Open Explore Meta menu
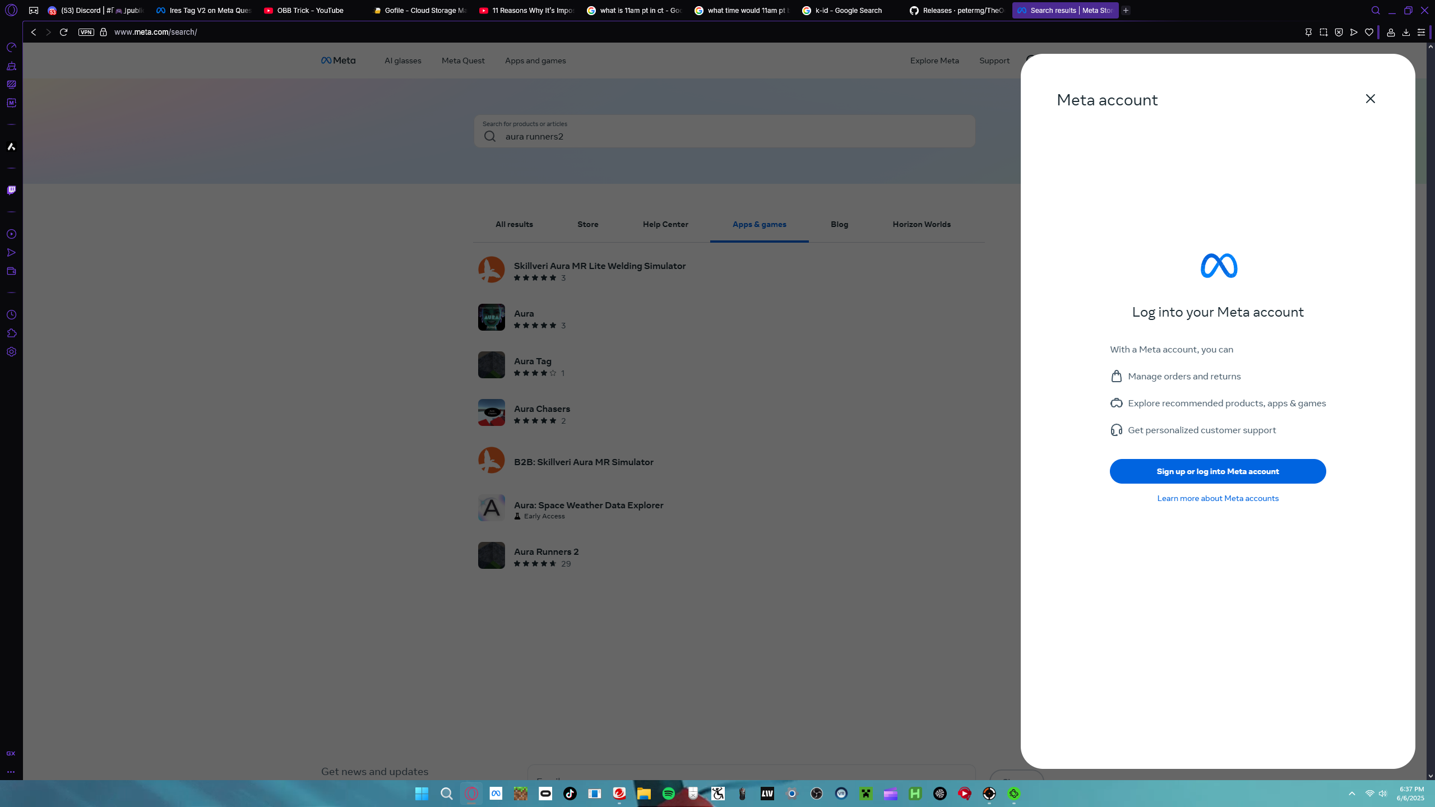Image resolution: width=1435 pixels, height=807 pixels. (934, 61)
